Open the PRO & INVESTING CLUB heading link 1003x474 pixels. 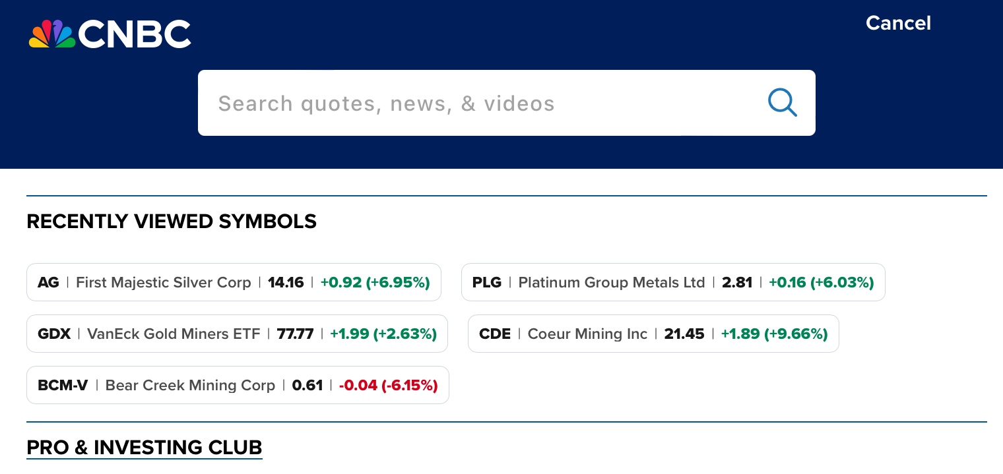(x=145, y=448)
